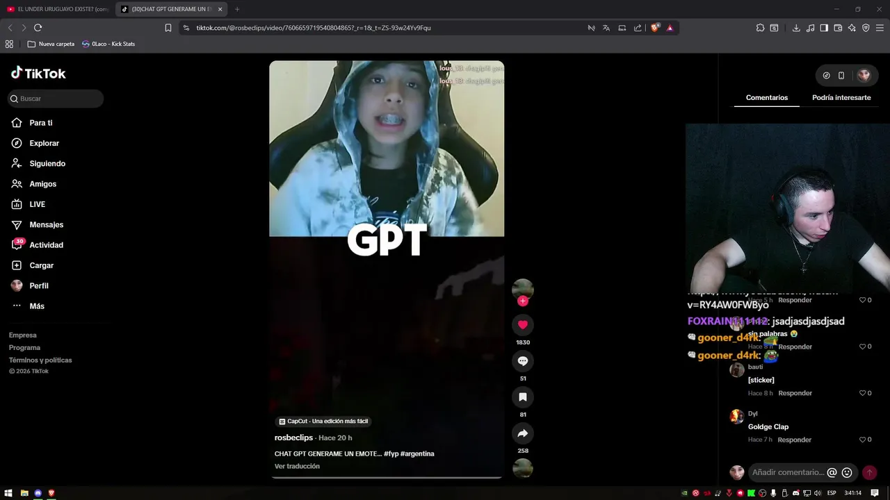Viewport: 890px width, 500px height.
Task: Open the #fyp hashtag
Action: coord(391,453)
